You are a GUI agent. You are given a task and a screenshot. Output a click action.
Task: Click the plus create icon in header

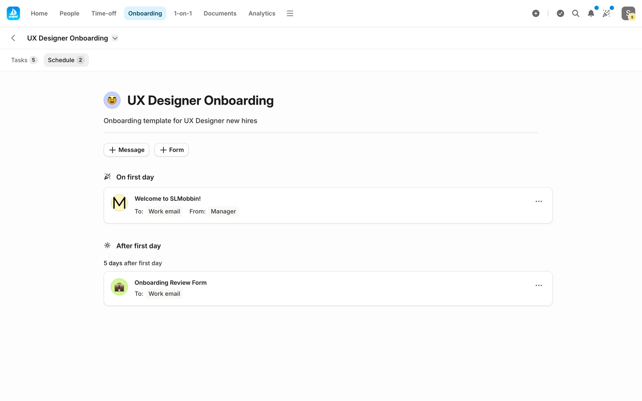536,13
